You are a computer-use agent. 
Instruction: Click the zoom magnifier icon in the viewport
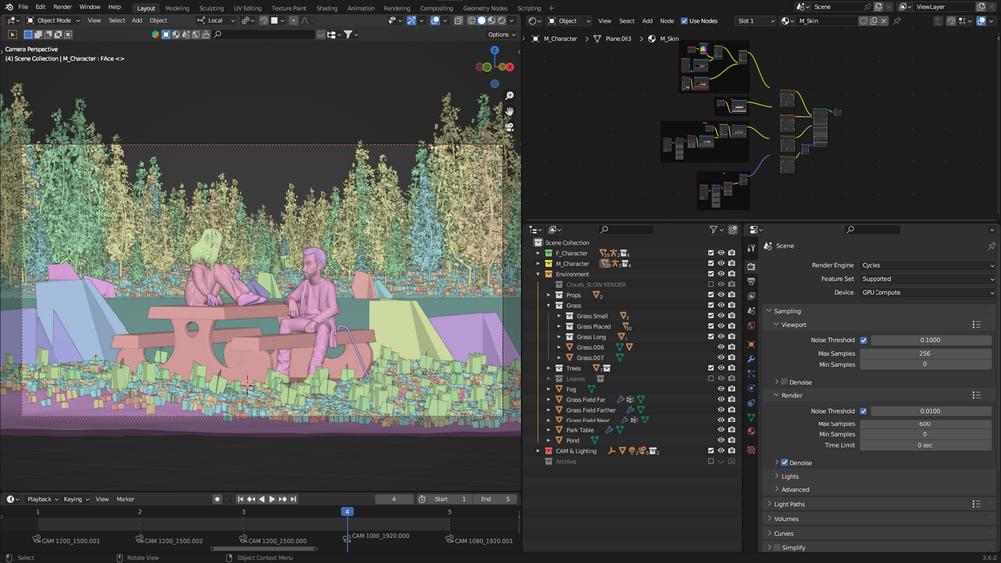click(509, 97)
